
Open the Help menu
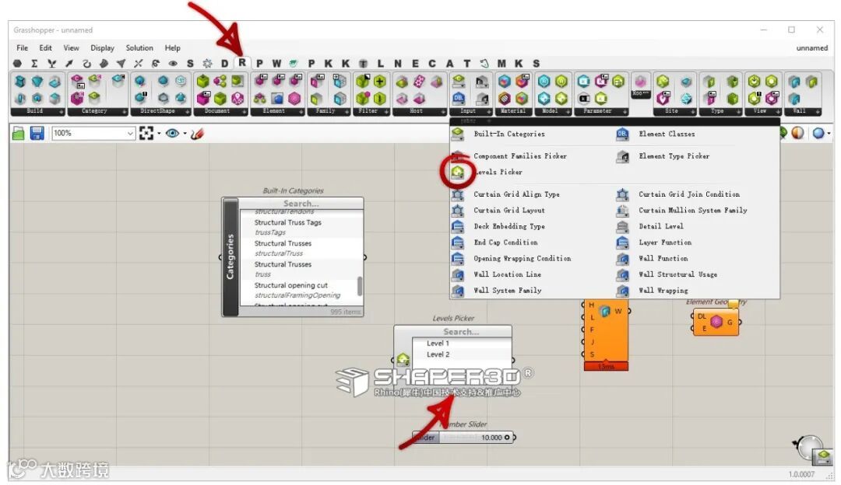coord(172,47)
